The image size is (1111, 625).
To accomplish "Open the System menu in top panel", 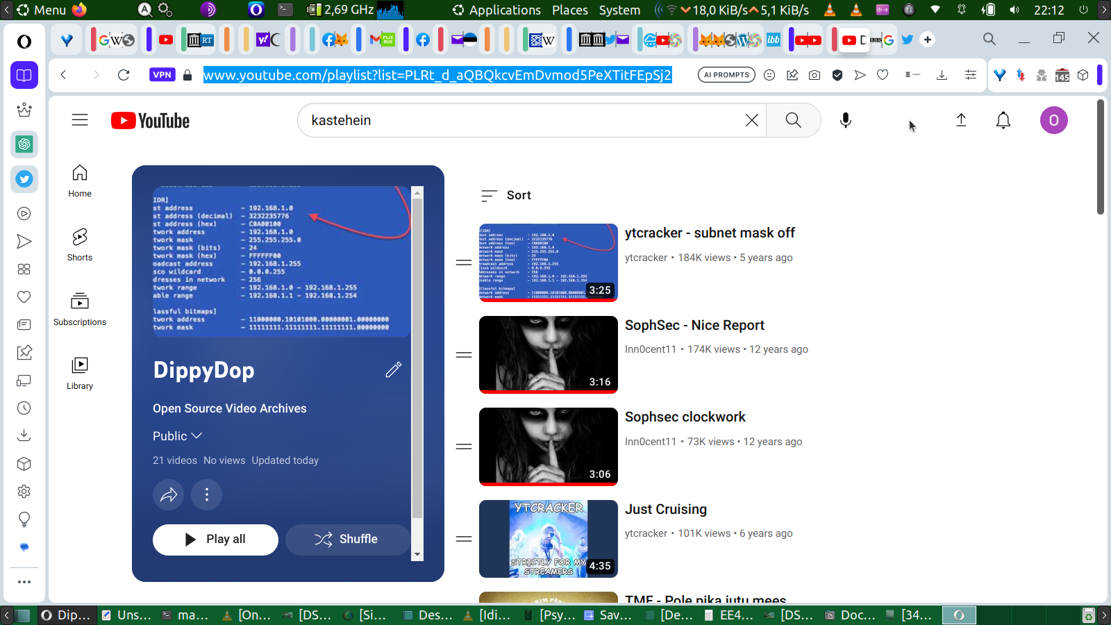I will tap(619, 10).
